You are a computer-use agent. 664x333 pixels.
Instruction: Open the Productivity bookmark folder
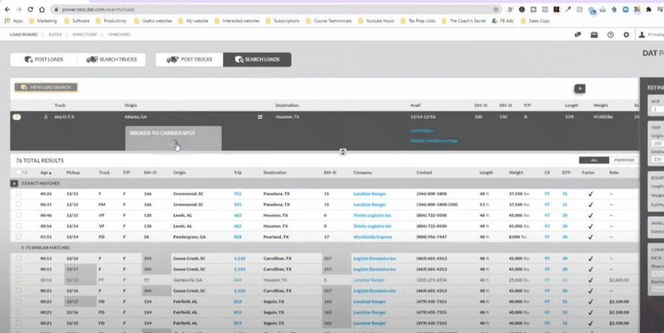(x=111, y=21)
